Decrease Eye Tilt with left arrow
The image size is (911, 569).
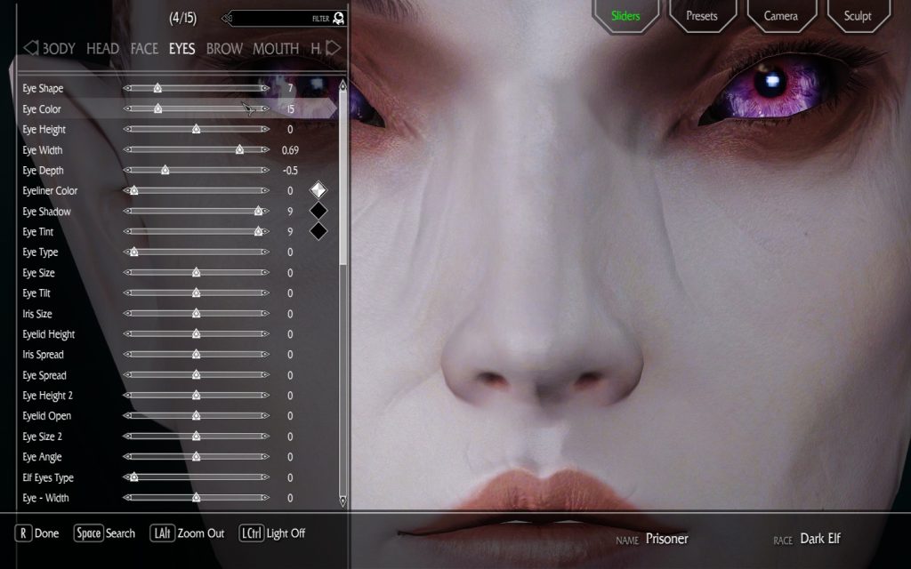pyautogui.click(x=127, y=293)
